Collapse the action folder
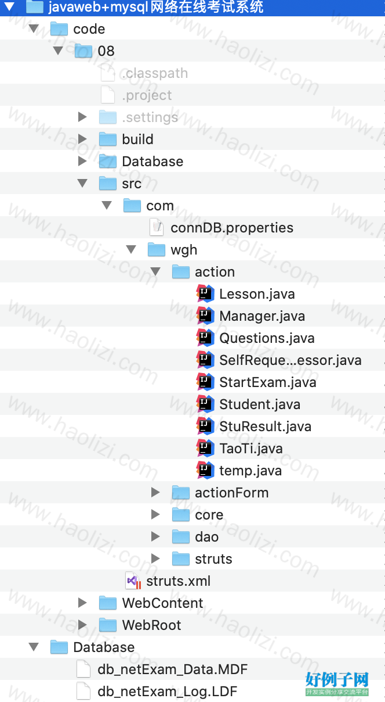 click(x=155, y=272)
